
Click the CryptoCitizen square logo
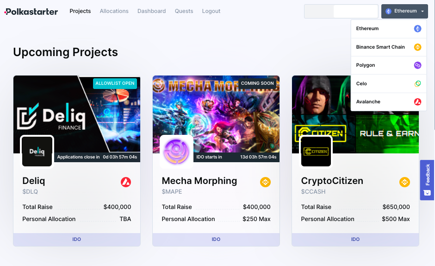tap(316, 152)
